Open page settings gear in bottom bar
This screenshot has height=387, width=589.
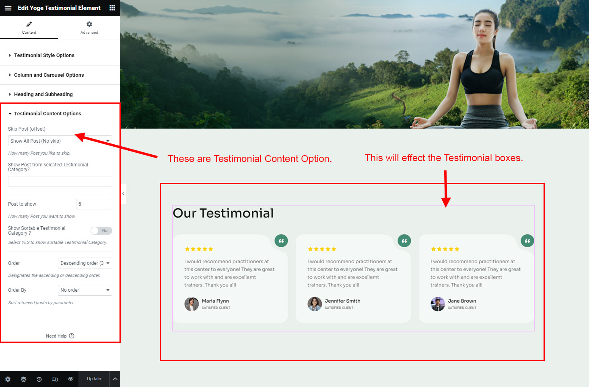pyautogui.click(x=8, y=379)
